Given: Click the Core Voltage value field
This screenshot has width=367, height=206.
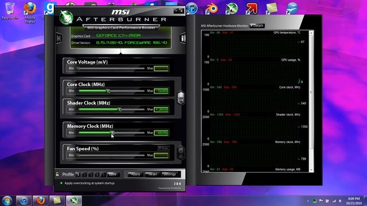Looking at the screenshot, I should pos(161,69).
